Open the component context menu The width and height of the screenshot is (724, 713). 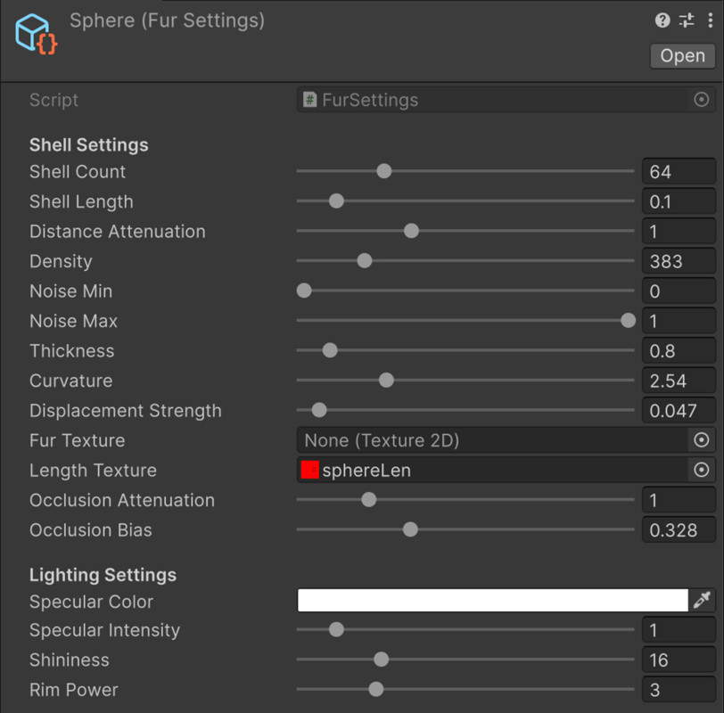710,20
